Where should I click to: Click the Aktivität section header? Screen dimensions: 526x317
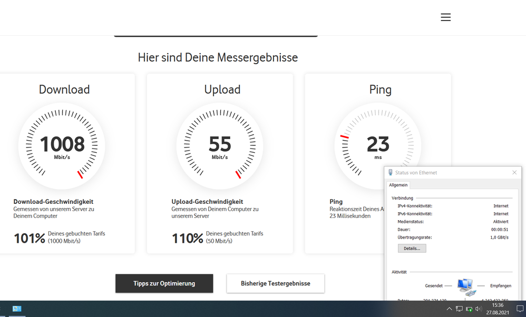399,272
